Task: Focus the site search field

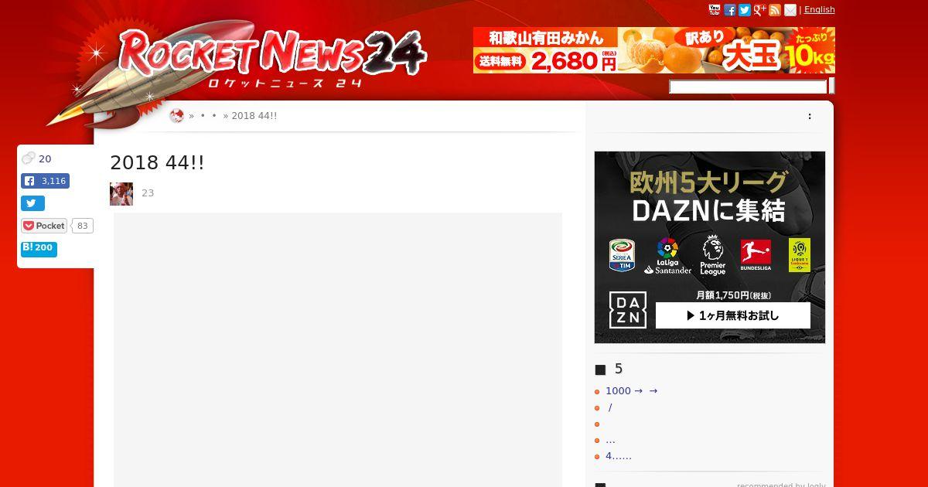Action: (748, 87)
